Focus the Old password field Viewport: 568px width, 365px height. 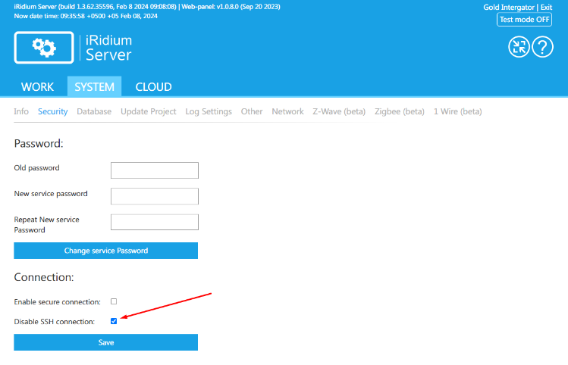tap(154, 170)
